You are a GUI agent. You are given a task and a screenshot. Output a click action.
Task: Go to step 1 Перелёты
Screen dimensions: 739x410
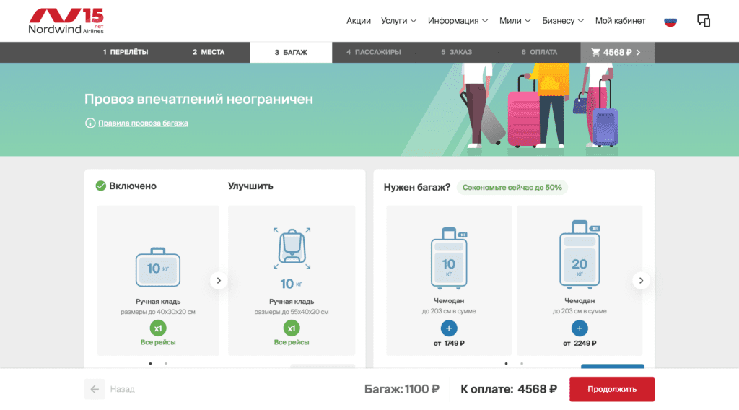[x=126, y=52]
